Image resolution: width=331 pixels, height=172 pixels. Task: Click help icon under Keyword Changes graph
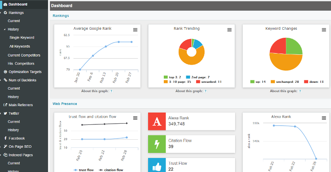(x=300, y=91)
